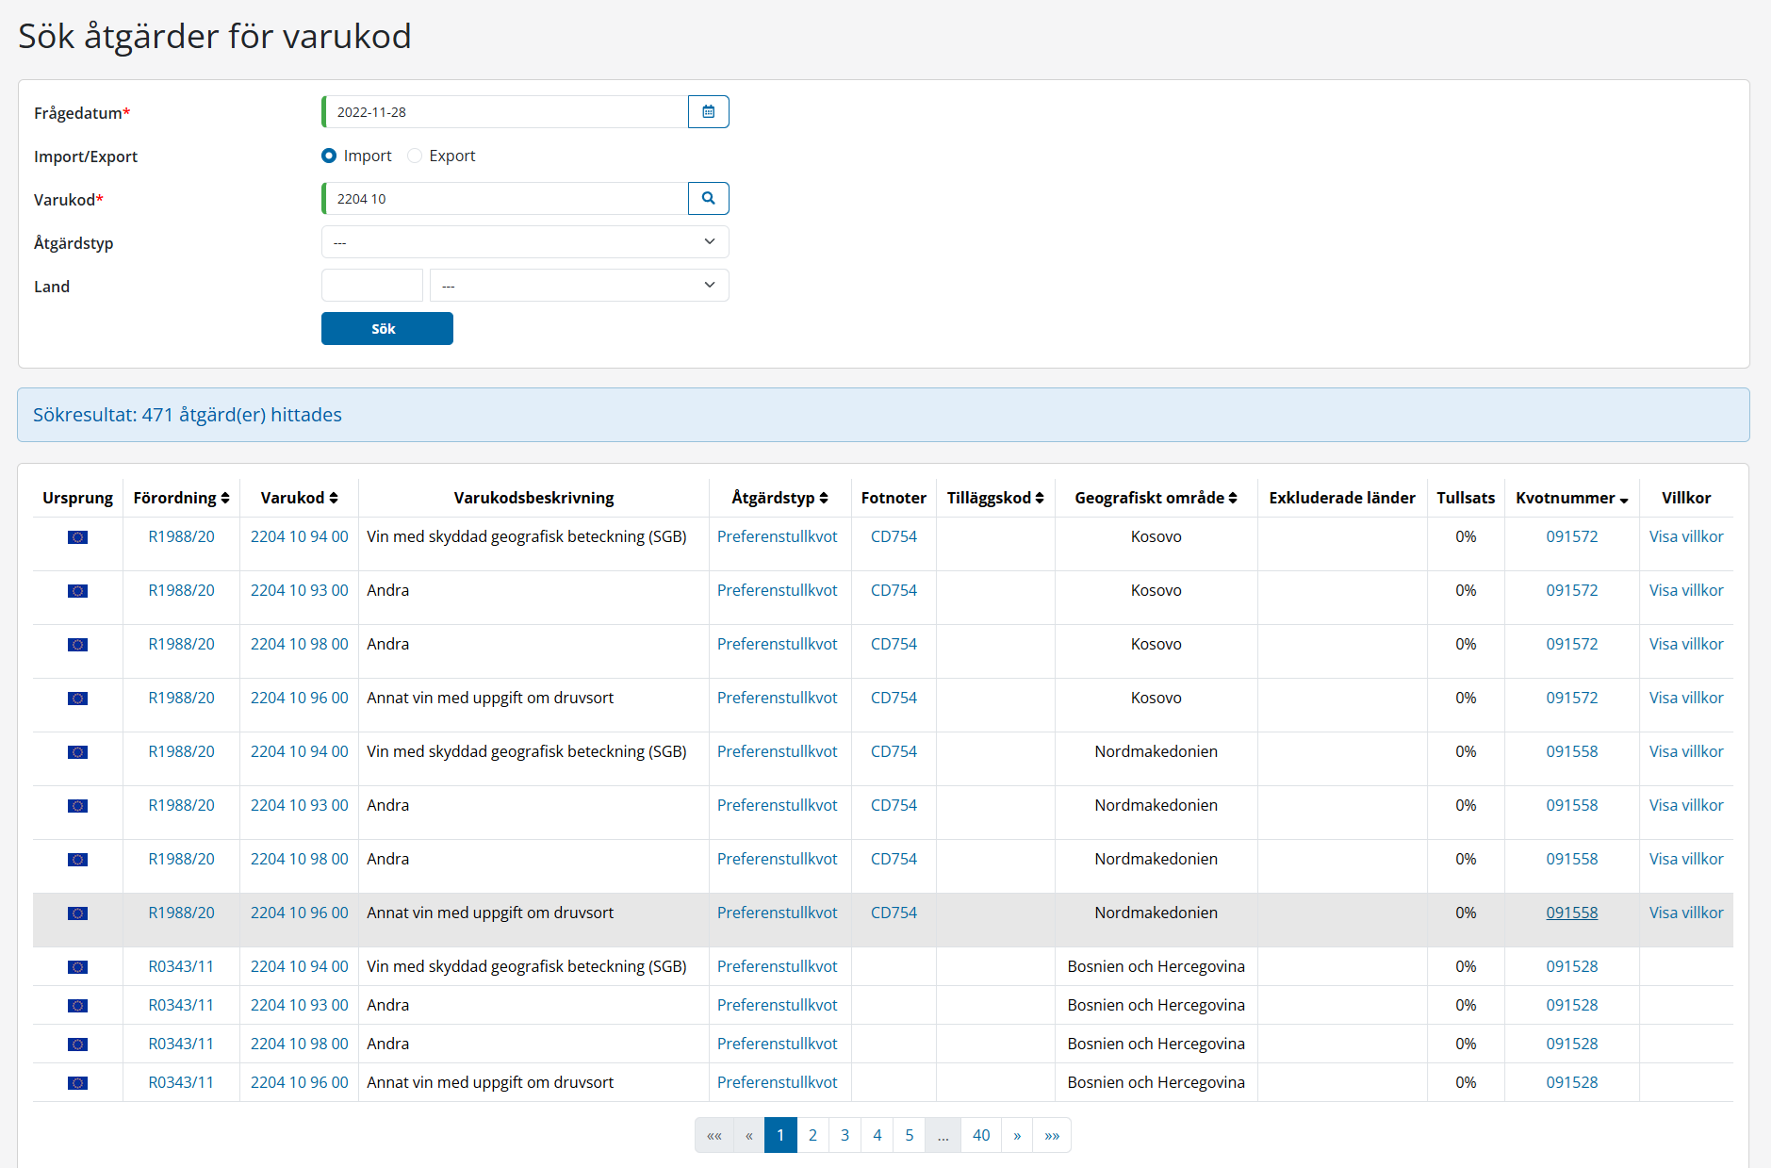Image resolution: width=1771 pixels, height=1168 pixels.
Task: Sort table by Tilläggskod column
Action: pyautogui.click(x=995, y=498)
